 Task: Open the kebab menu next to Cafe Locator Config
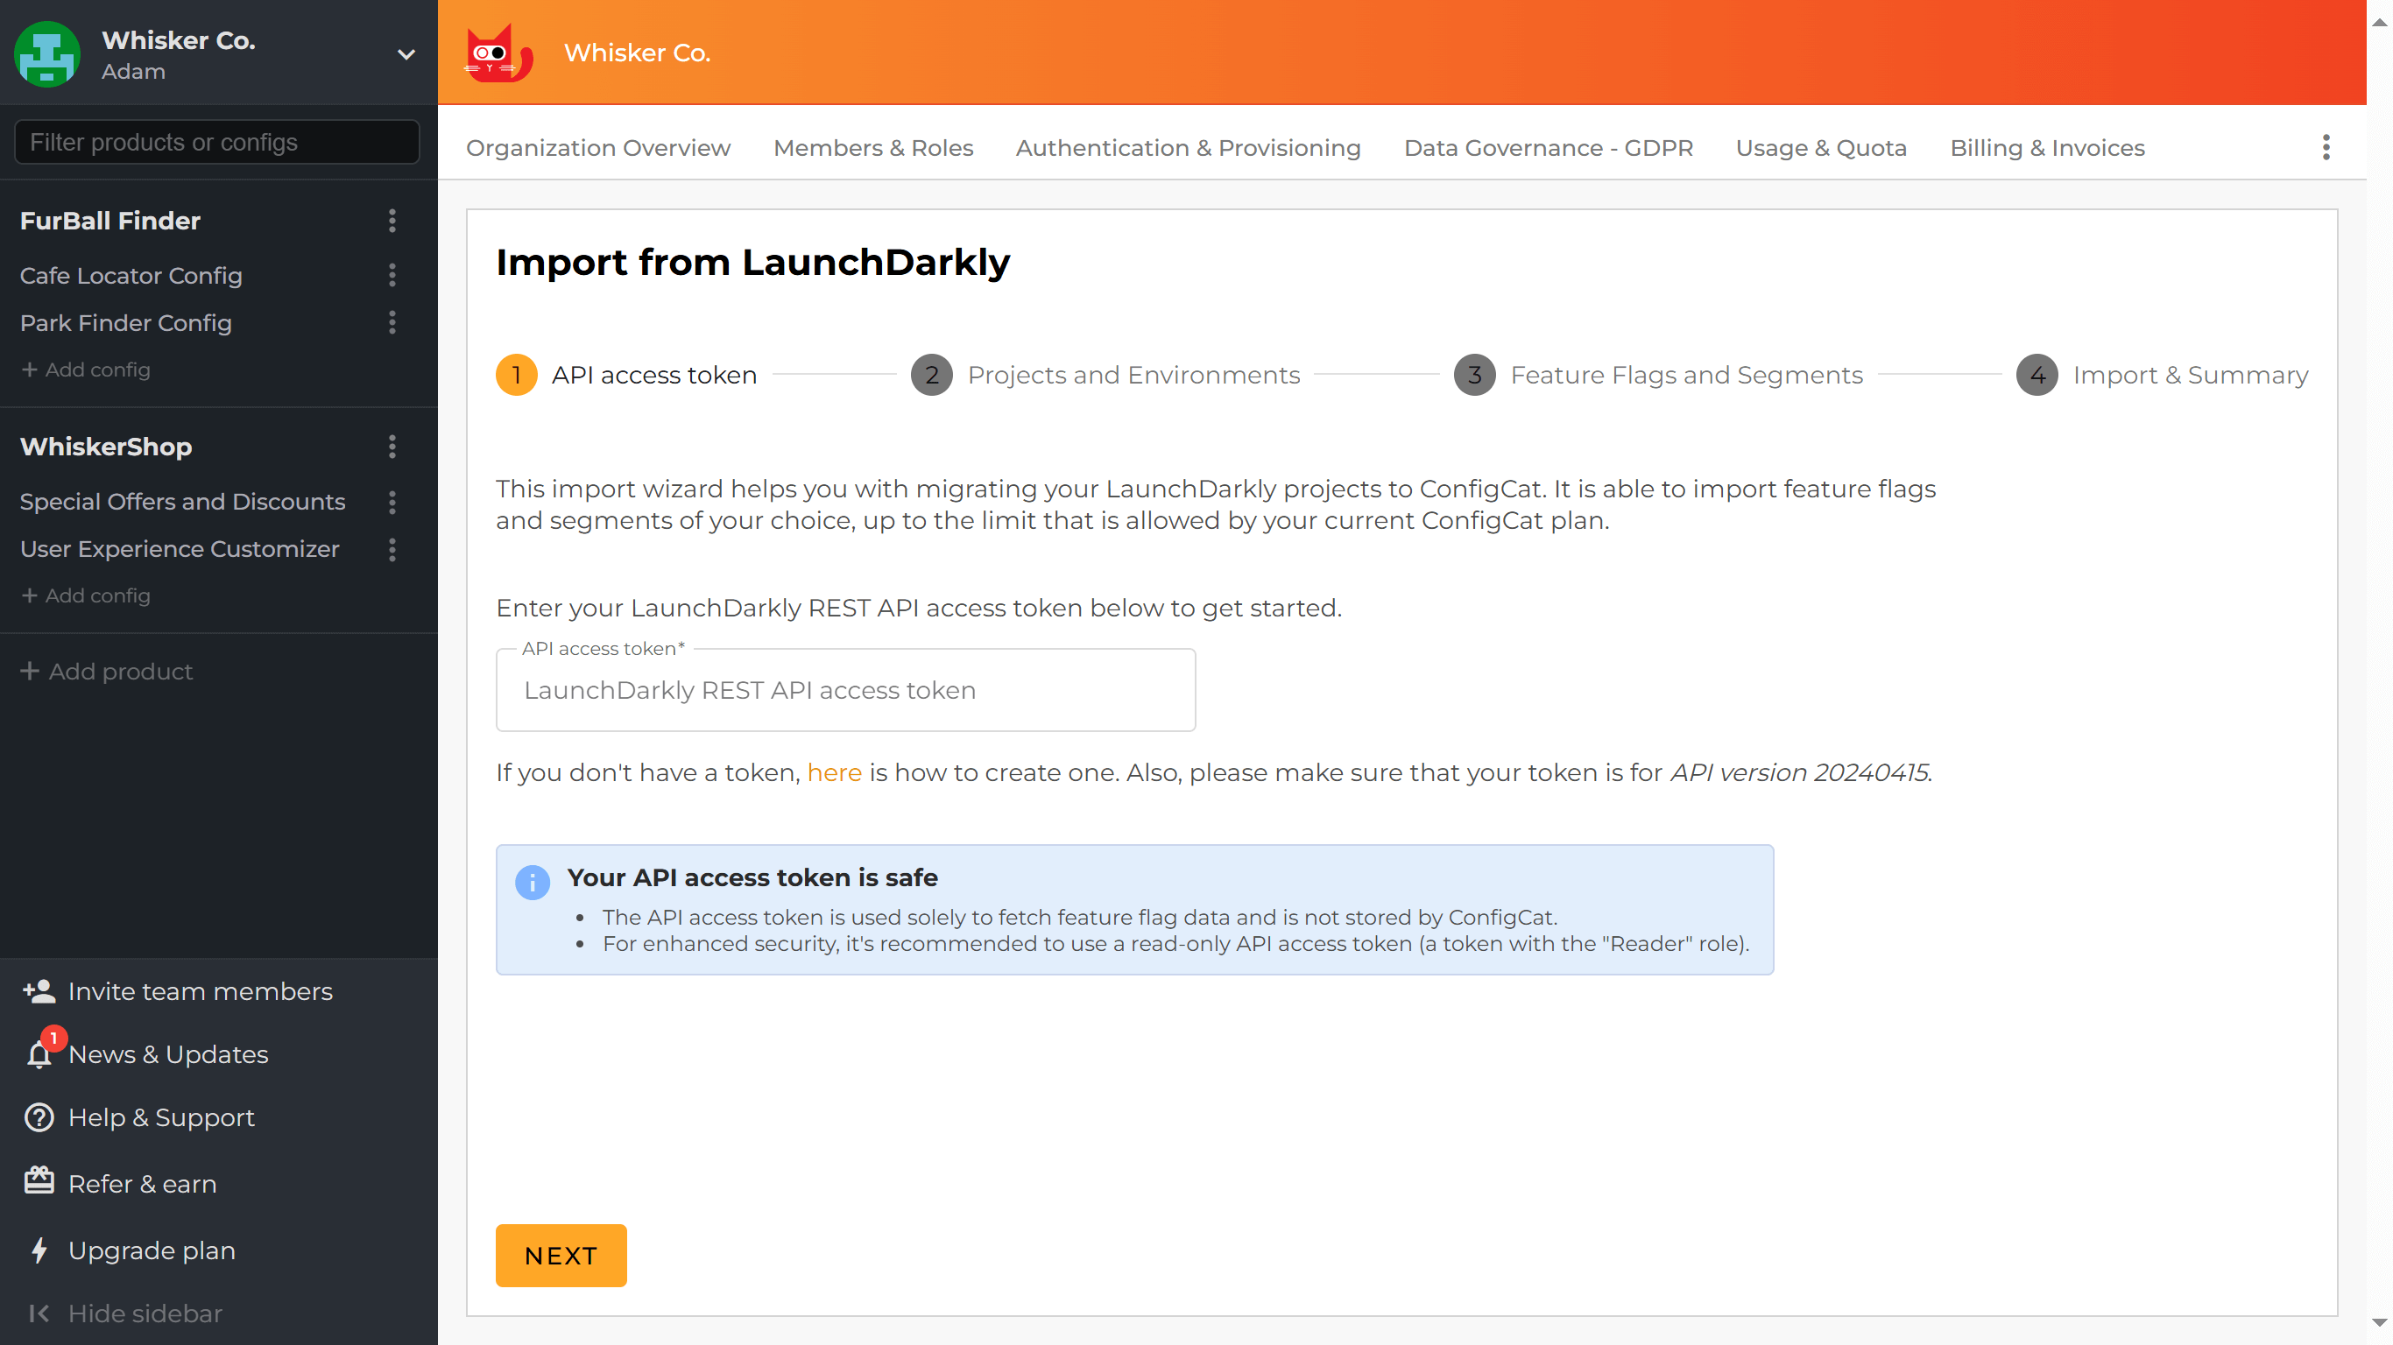click(x=393, y=275)
